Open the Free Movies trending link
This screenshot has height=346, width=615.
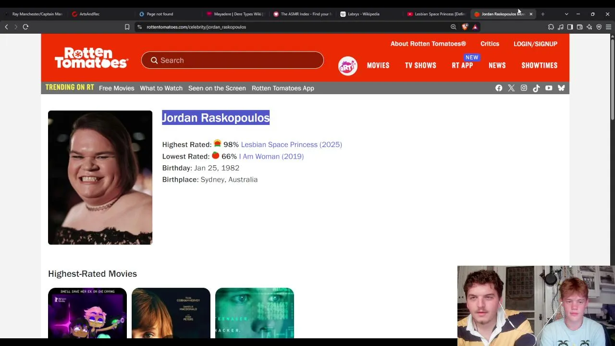(x=117, y=88)
